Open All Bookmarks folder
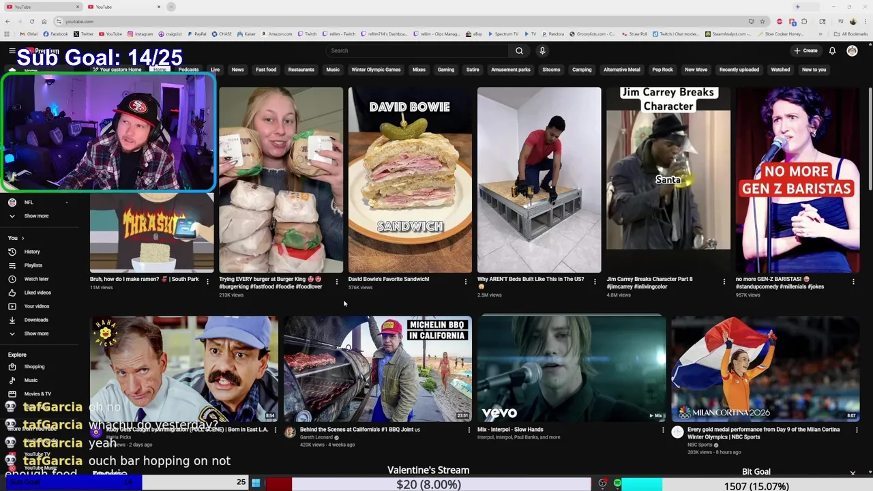The image size is (873, 491). 850,33
